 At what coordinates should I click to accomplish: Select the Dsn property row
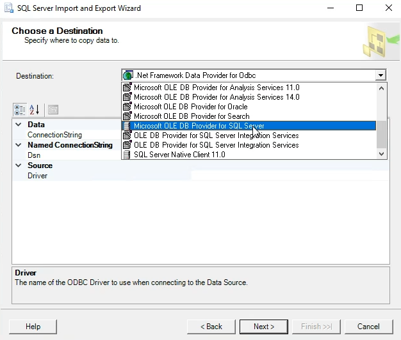click(x=67, y=155)
